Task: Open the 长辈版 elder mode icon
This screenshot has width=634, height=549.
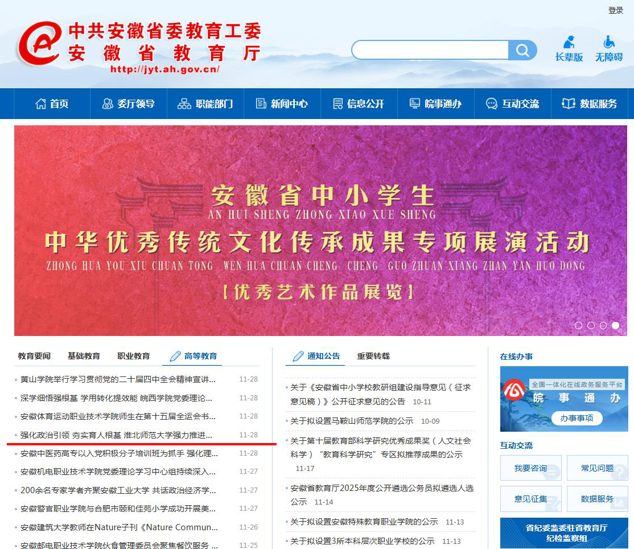Action: (569, 43)
